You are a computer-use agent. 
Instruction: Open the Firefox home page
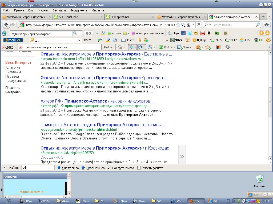coord(266,25)
